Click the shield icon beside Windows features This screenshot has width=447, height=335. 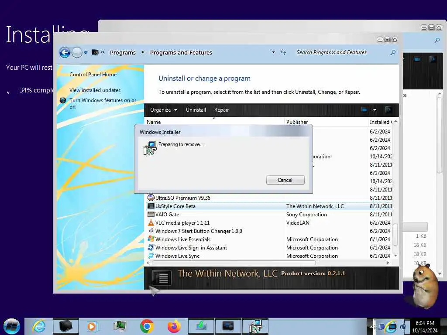(x=63, y=100)
